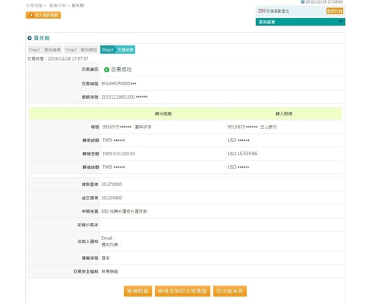This screenshot has width=373, height=303.
Task: Select Step2 資料確認 tab
Action: point(81,50)
